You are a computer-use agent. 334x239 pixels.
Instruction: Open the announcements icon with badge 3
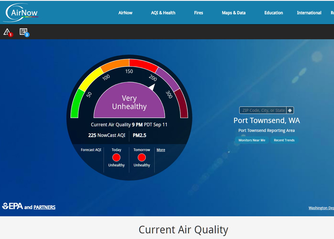click(24, 32)
